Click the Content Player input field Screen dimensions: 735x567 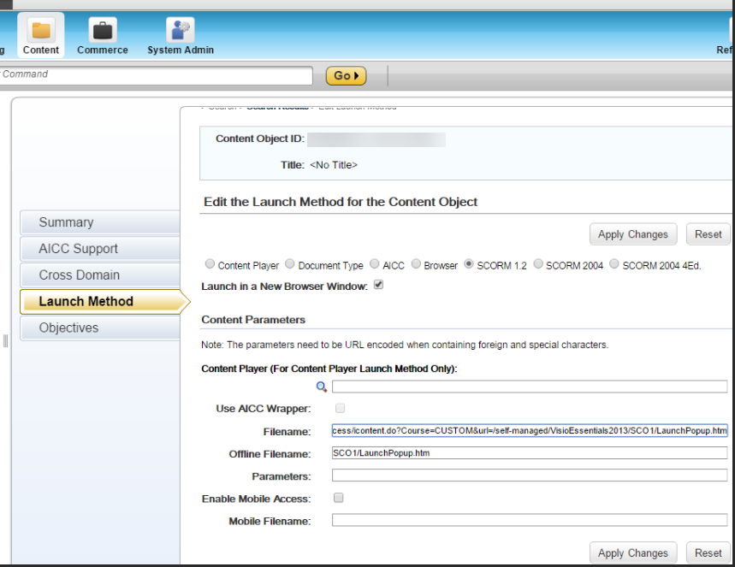tap(530, 387)
